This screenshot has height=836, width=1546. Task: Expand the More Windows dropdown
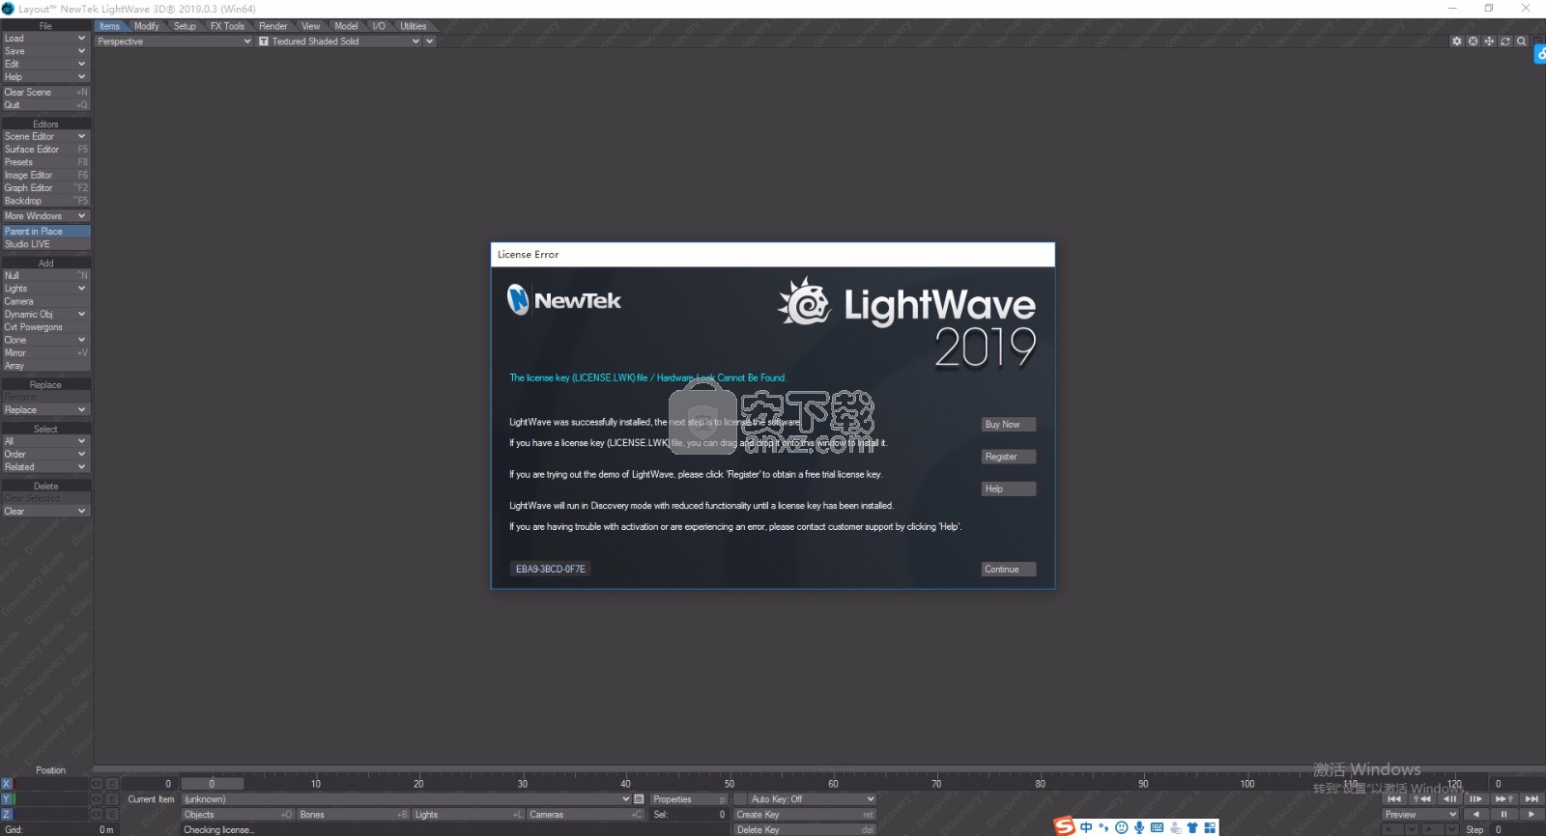point(45,216)
